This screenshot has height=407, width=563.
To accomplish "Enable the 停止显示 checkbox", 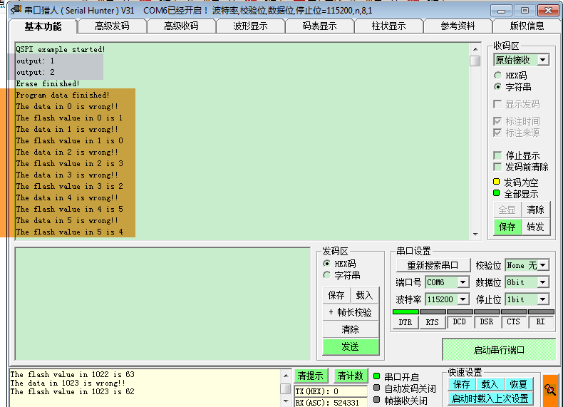I will pos(497,155).
